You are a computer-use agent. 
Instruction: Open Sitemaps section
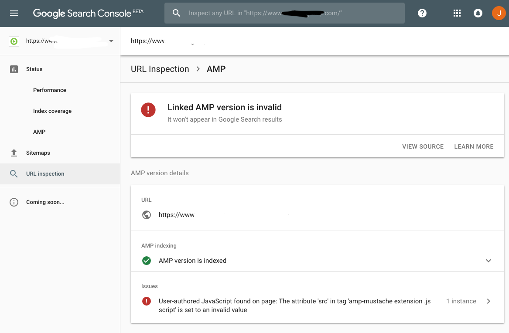tap(60, 153)
